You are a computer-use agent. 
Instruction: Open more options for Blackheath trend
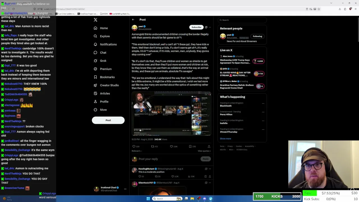tap(263, 103)
